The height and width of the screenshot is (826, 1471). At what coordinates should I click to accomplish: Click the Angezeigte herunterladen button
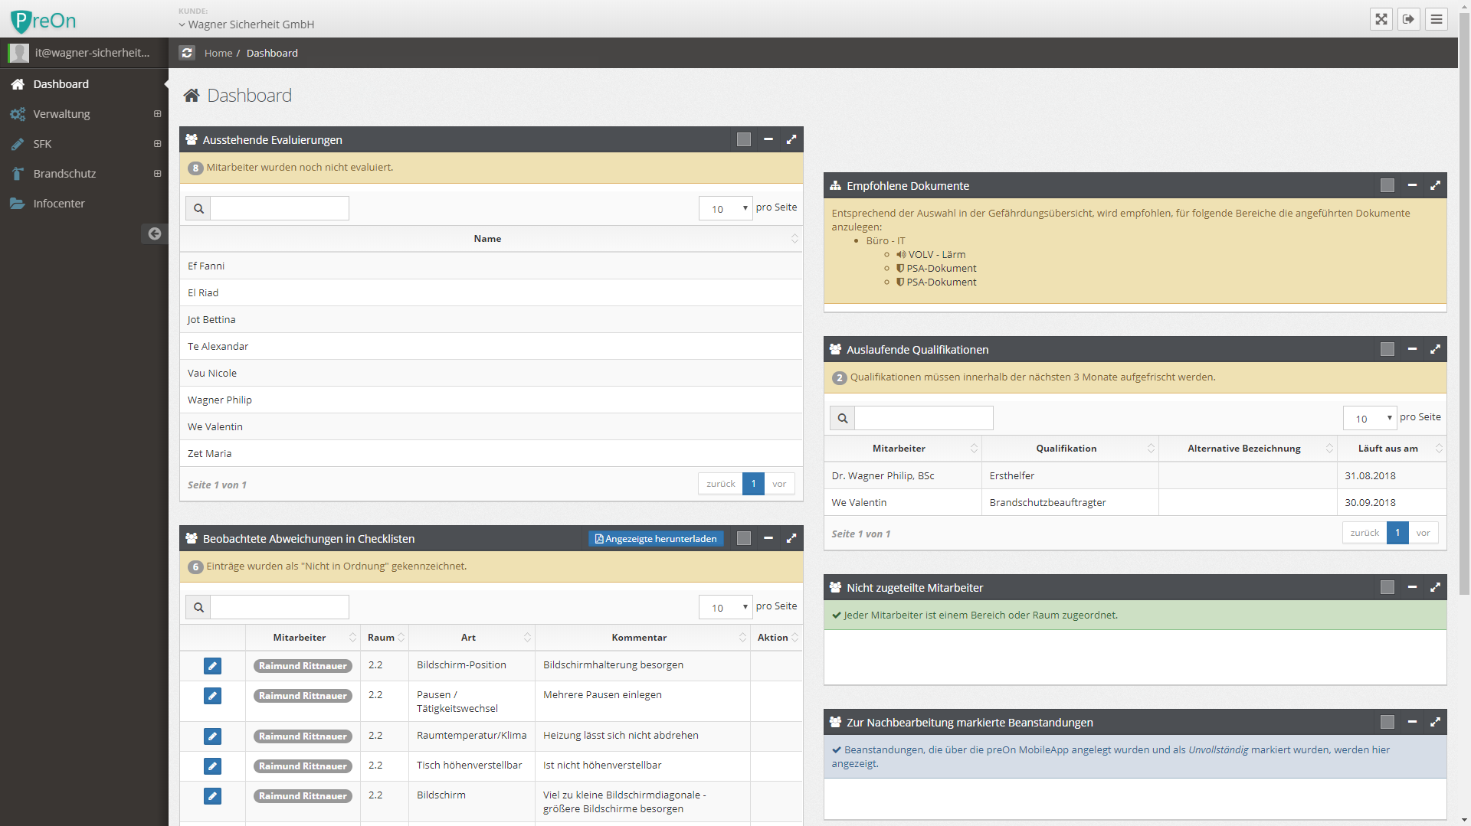656,539
